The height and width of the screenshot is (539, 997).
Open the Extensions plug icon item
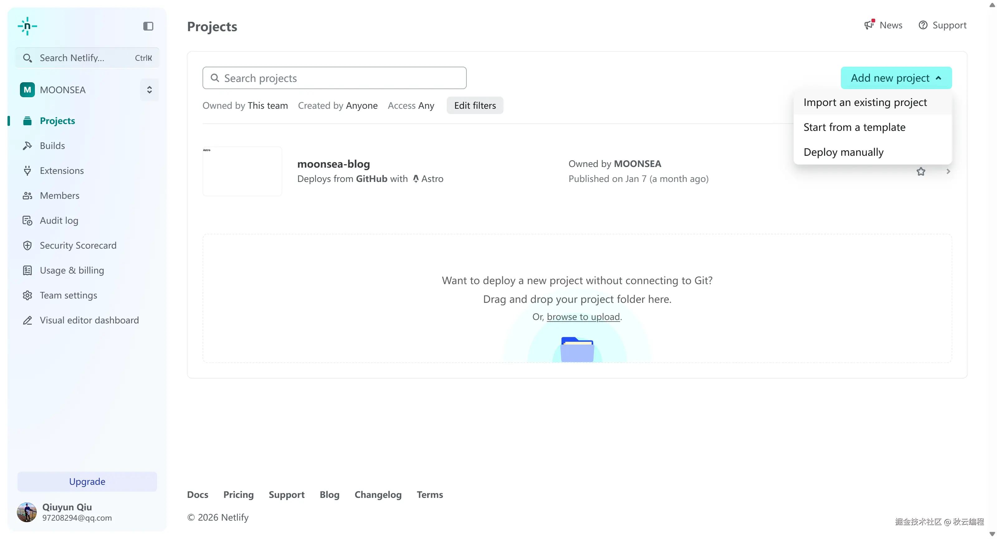(x=27, y=170)
